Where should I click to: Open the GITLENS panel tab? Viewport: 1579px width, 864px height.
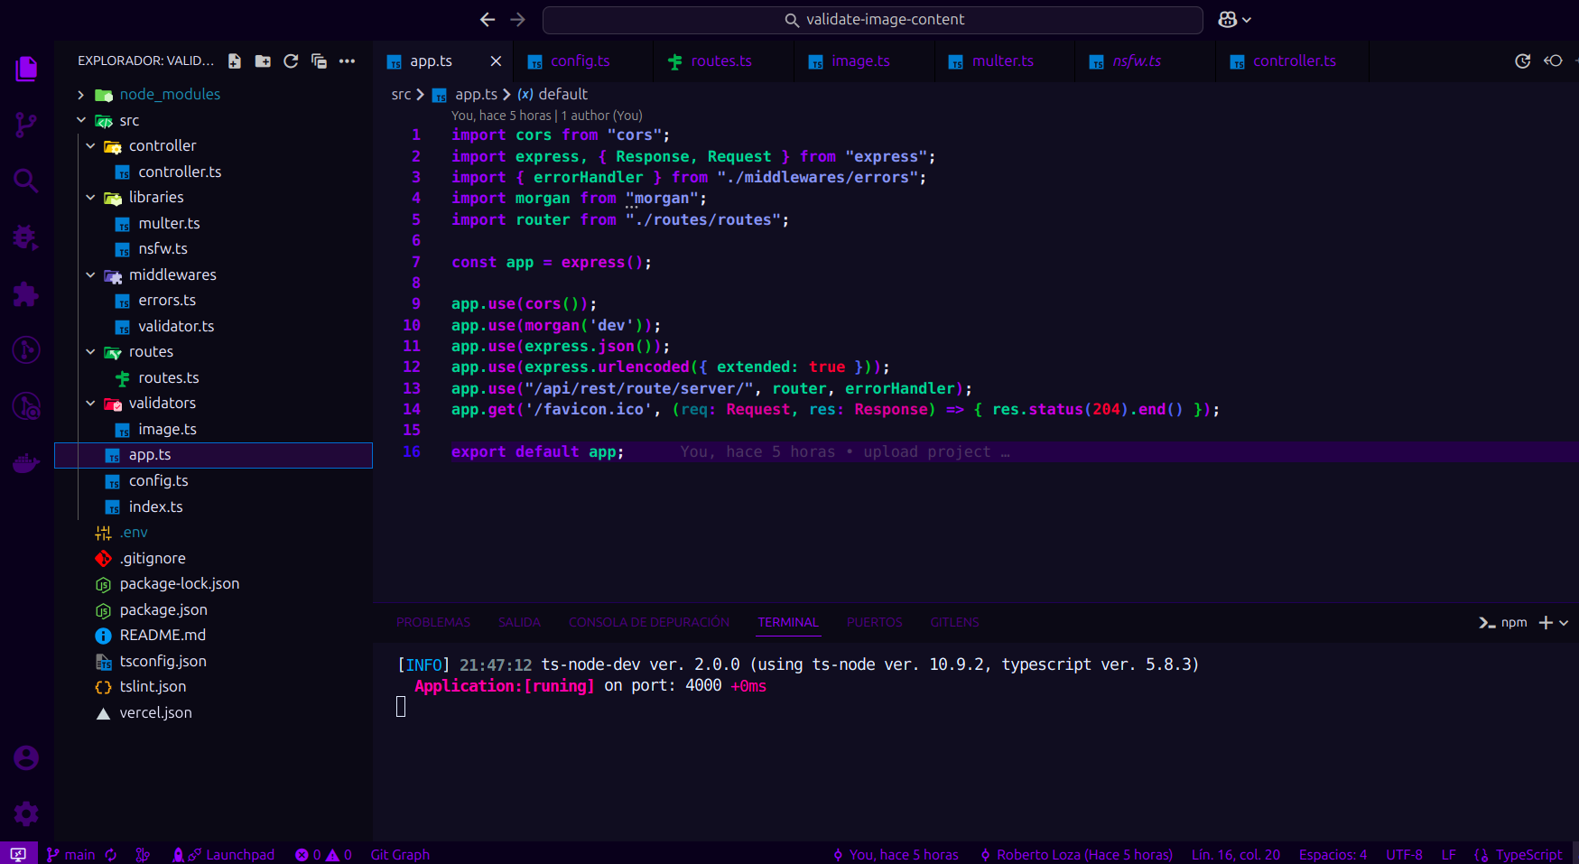click(x=954, y=622)
